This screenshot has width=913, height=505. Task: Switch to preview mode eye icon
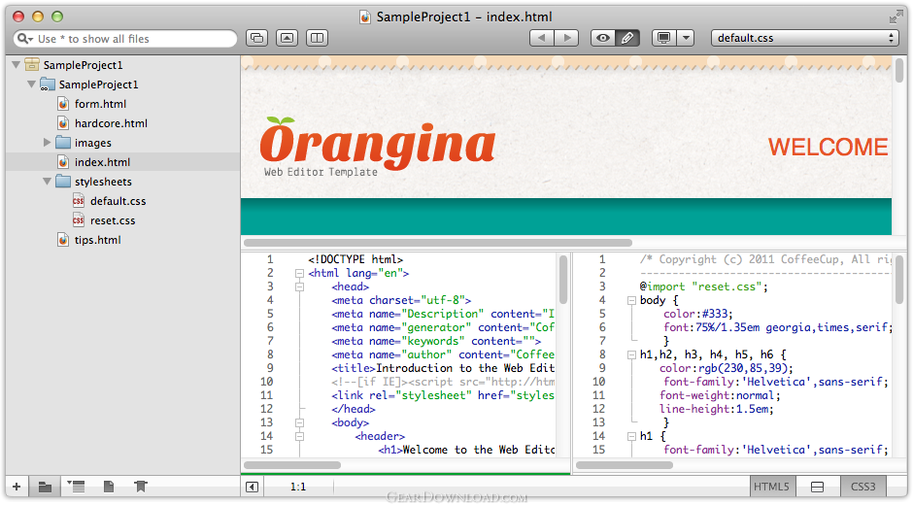click(603, 38)
